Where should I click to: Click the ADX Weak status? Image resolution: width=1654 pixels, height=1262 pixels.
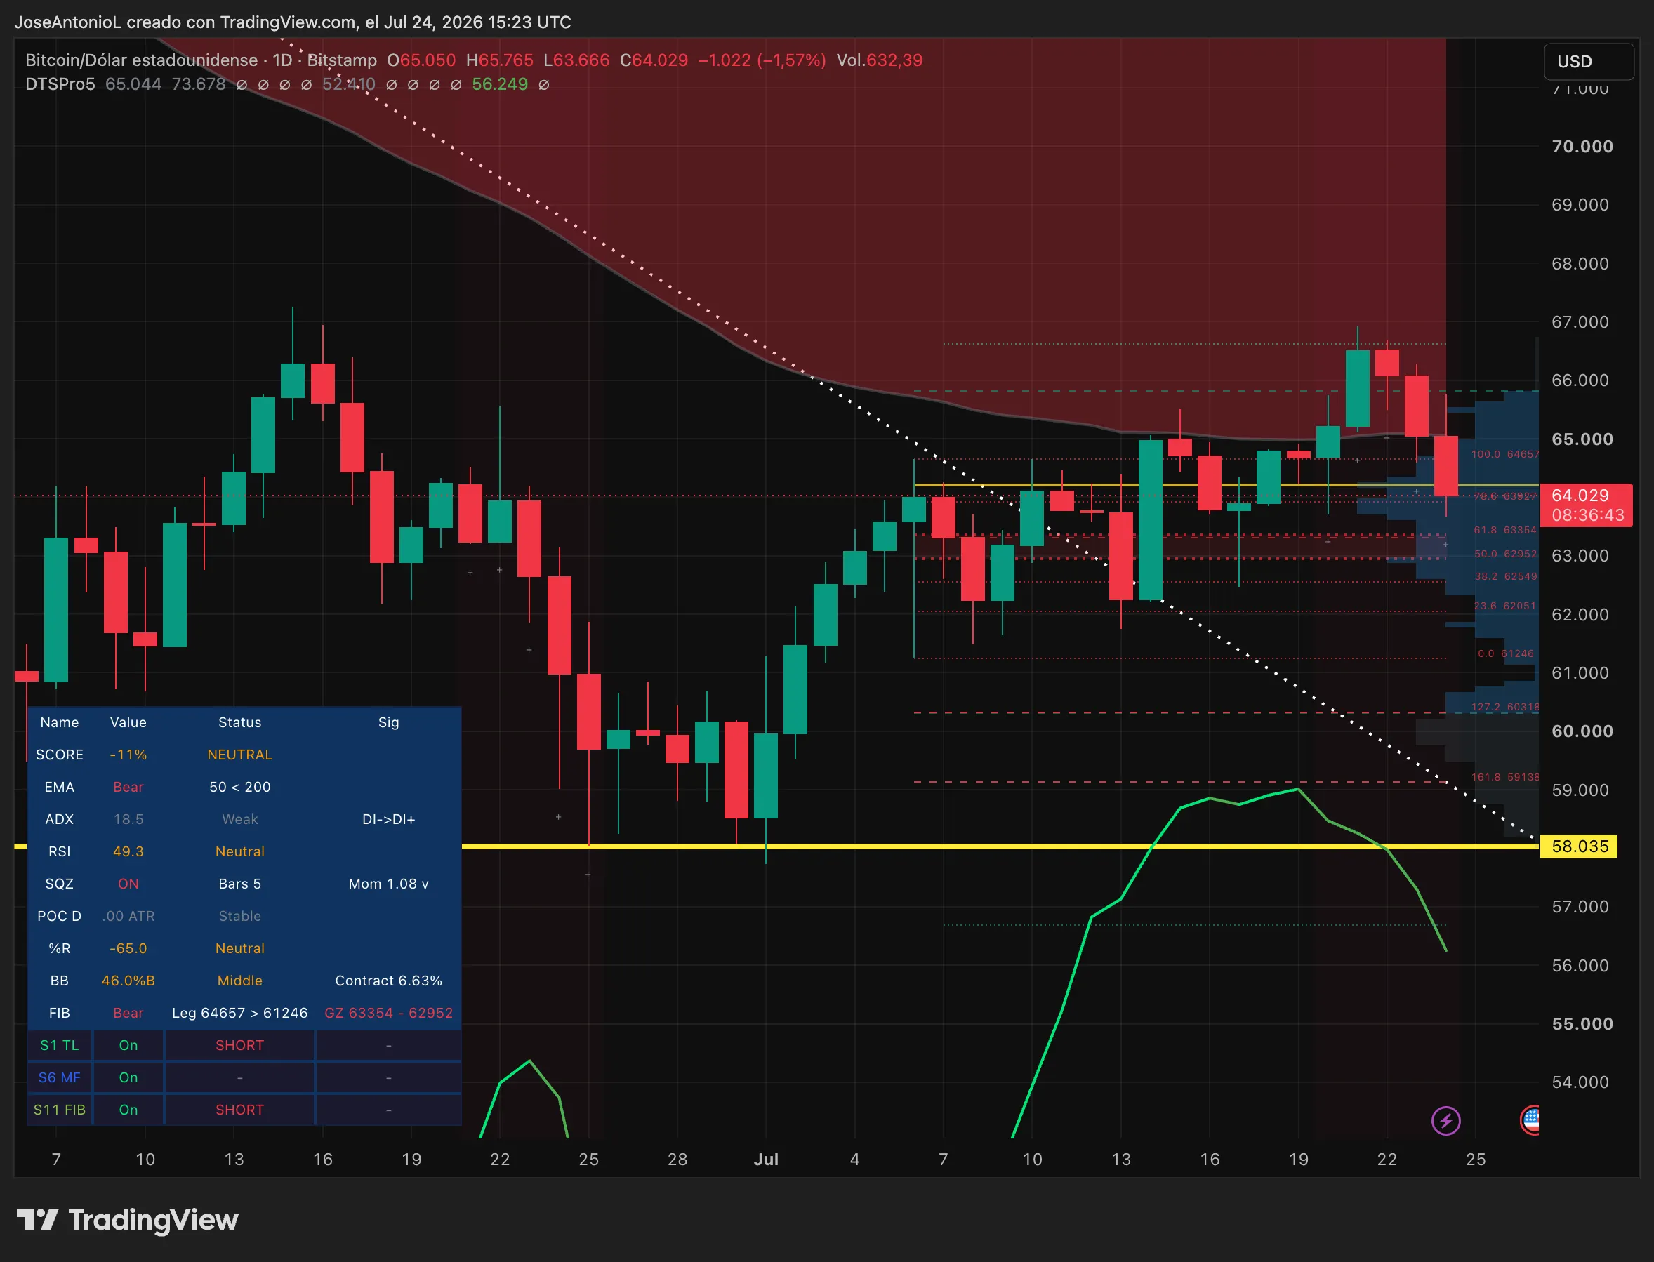(x=239, y=820)
